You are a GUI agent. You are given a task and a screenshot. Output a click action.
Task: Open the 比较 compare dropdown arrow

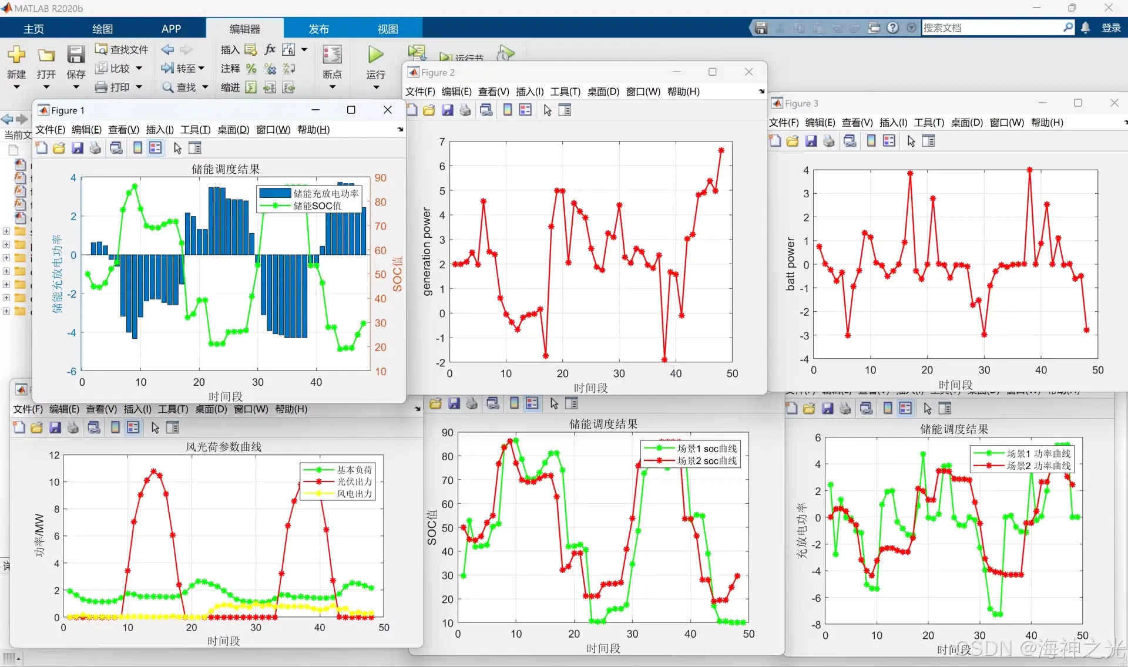point(139,69)
